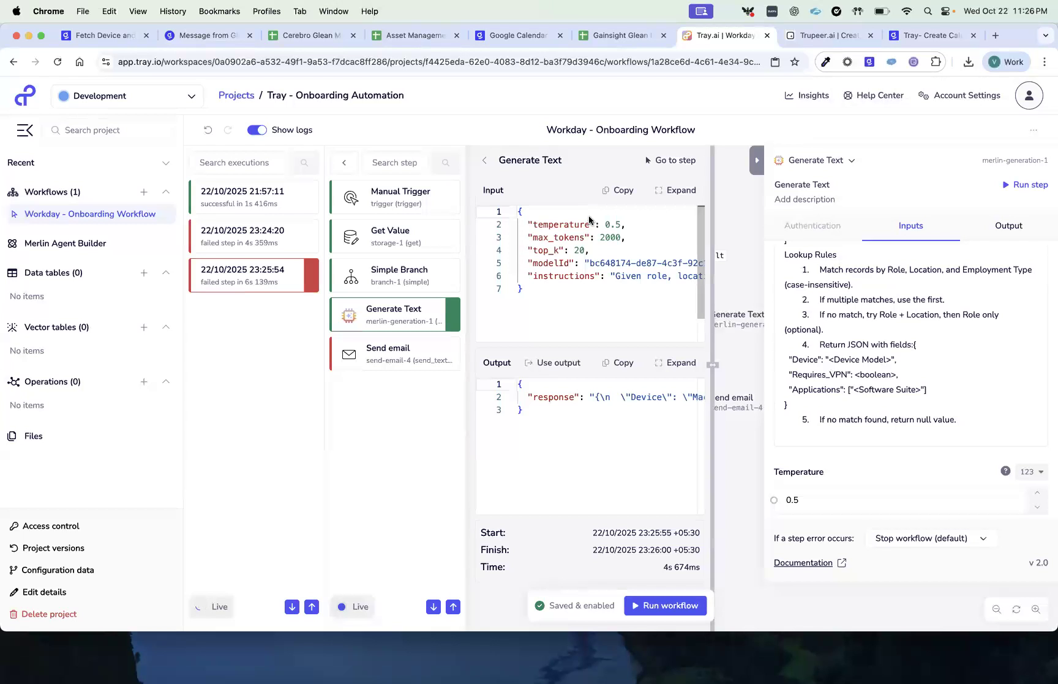
Task: Open the Merlin Agent Builder section
Action: (64, 243)
